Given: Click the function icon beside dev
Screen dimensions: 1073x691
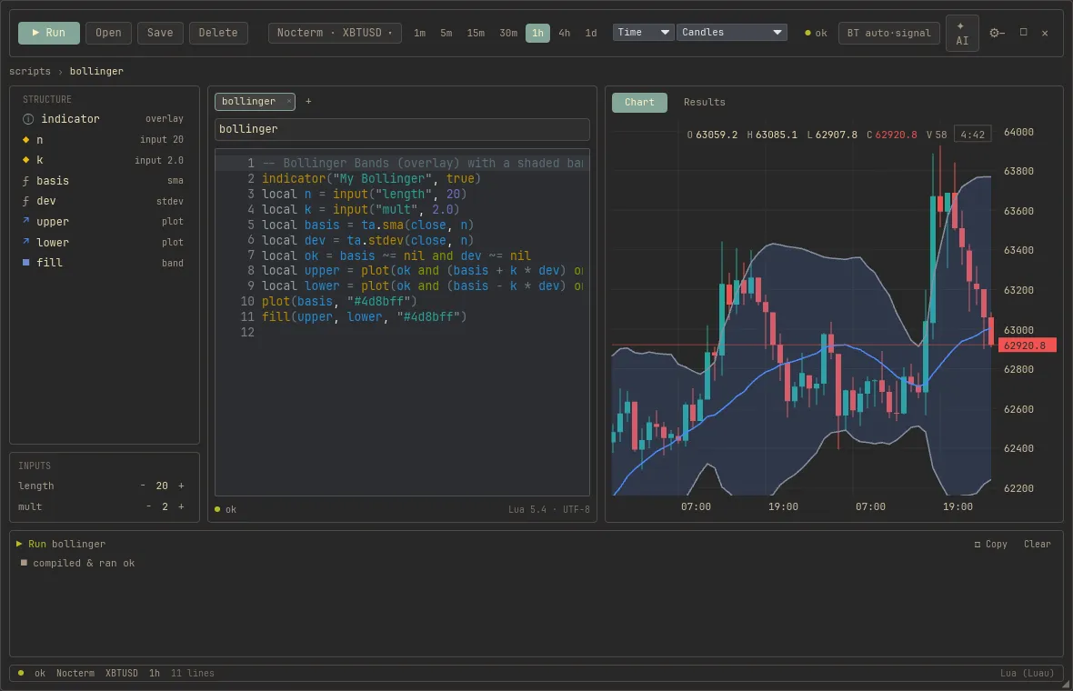Looking at the screenshot, I should click(x=26, y=201).
